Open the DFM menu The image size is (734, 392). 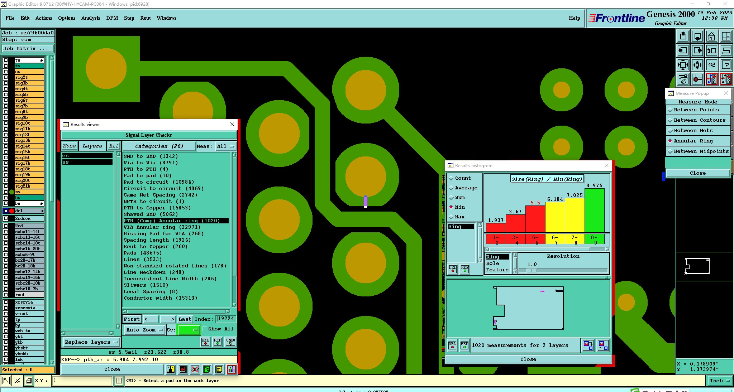point(112,18)
